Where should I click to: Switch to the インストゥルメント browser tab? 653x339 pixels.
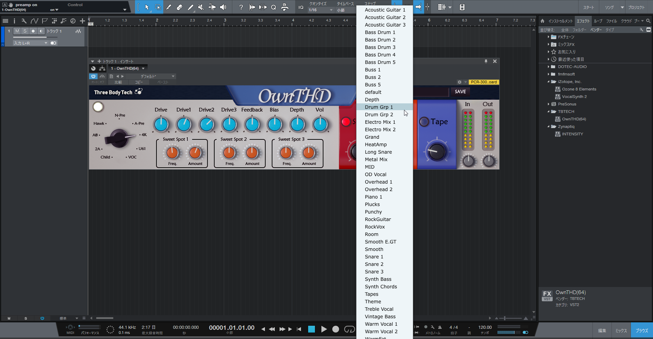560,21
